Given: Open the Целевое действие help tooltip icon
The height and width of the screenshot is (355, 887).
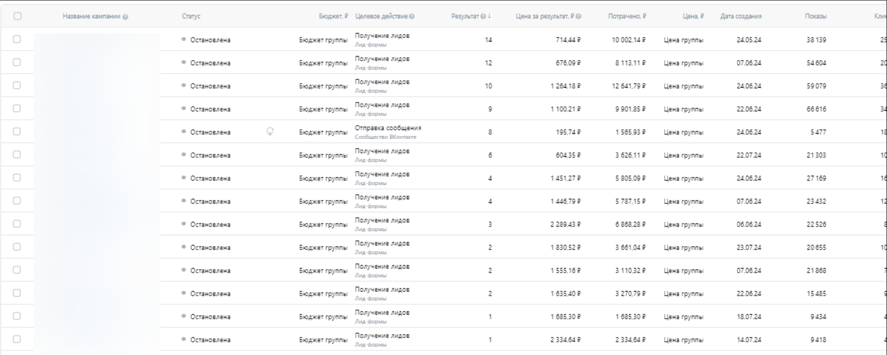Looking at the screenshot, I should point(411,17).
